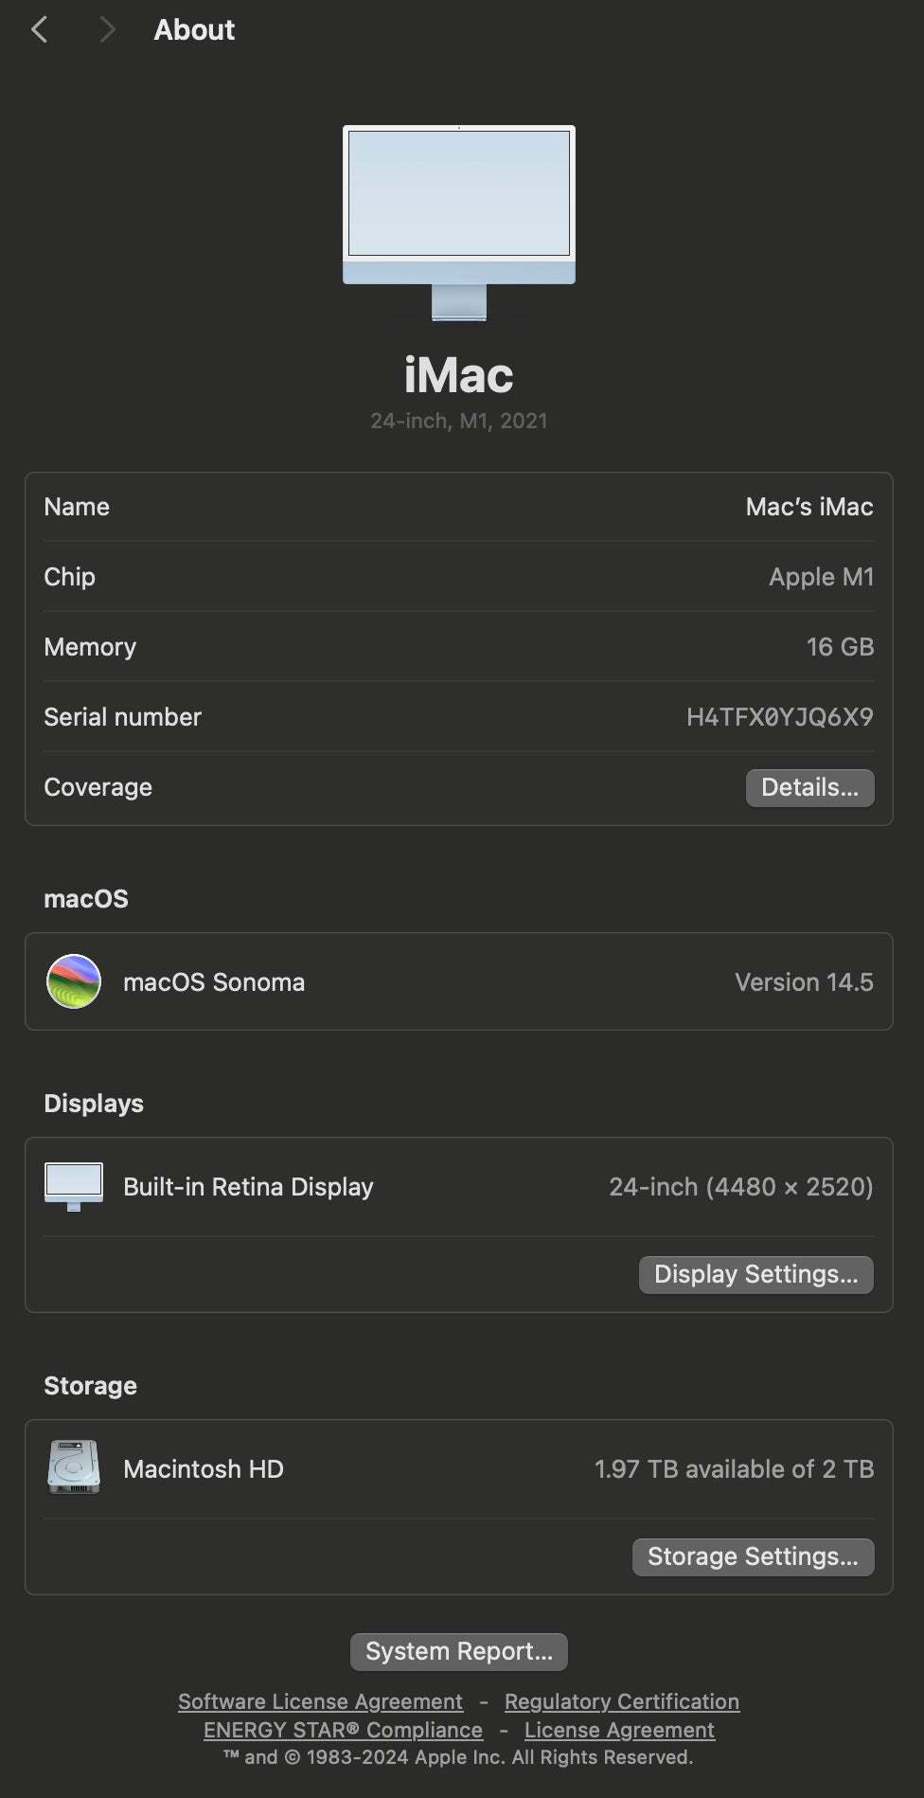Click the Macintosh HD drive icon
Viewport: 924px width, 1798px height.
point(74,1468)
